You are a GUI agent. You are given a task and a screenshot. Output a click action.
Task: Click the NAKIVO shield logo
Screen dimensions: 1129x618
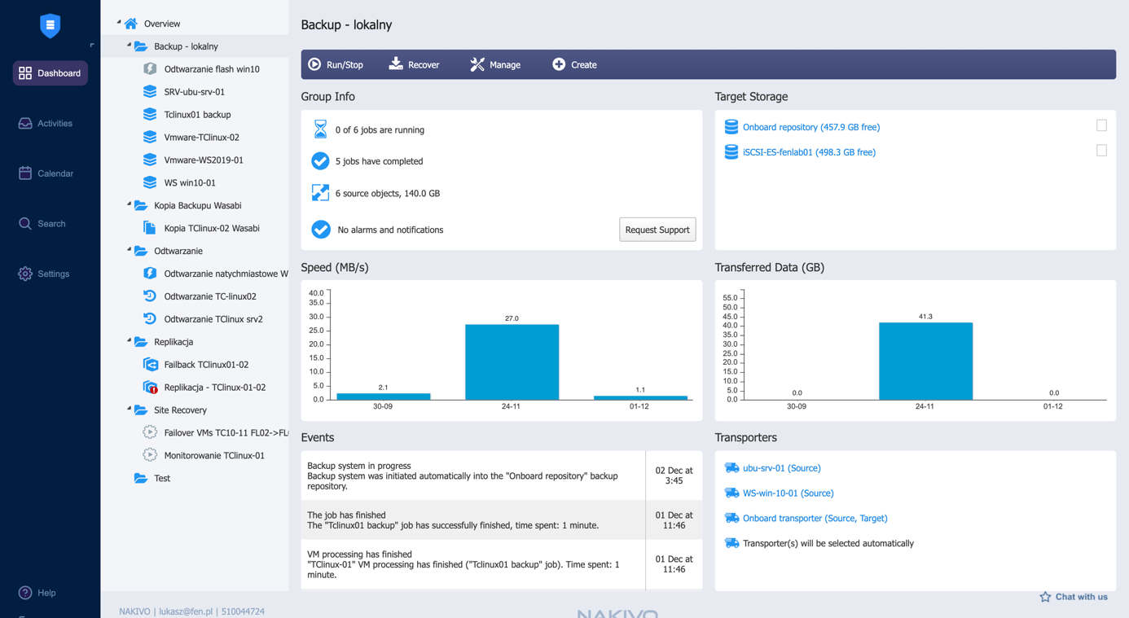50,25
